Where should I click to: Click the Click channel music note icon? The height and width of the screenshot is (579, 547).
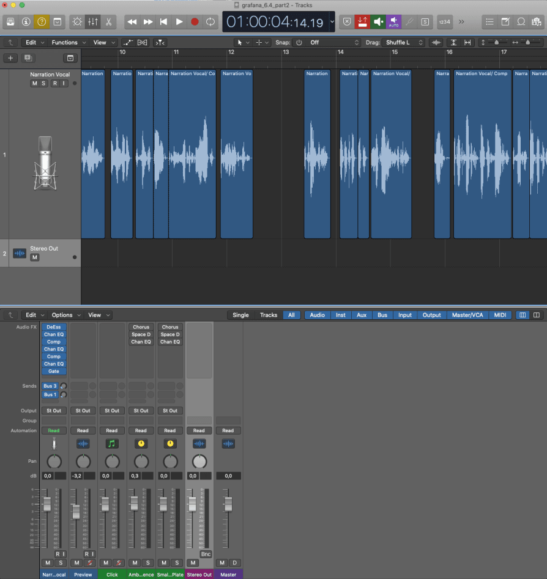click(x=111, y=443)
